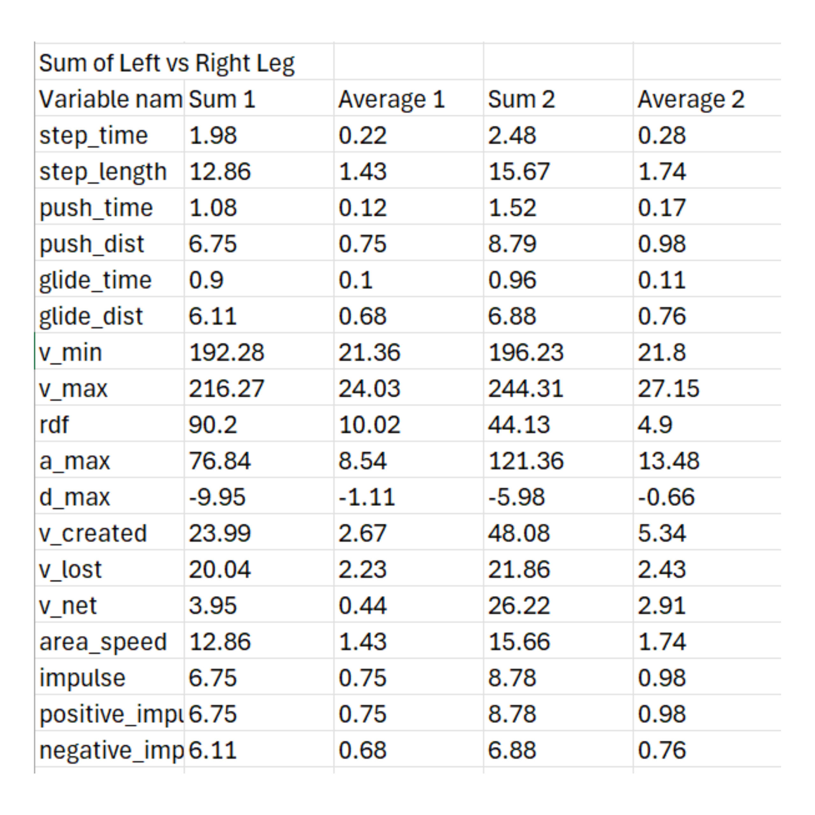This screenshot has width=815, height=815.
Task: Select the area_speed Sum 2 value 15.66
Action: 519,641
